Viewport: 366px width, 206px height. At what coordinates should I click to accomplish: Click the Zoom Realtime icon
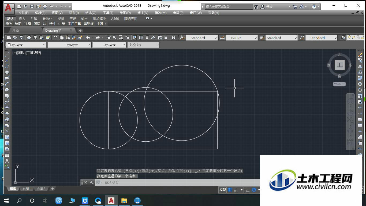coord(115,38)
